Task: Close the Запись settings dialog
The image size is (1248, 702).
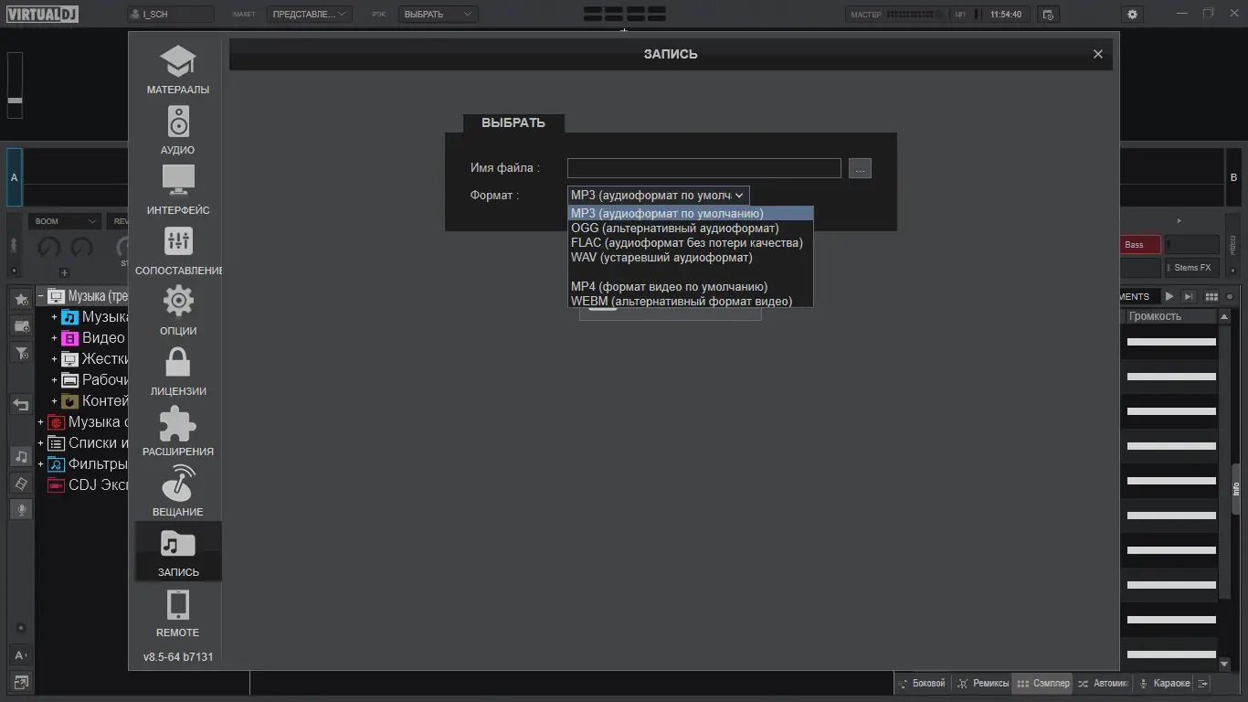Action: click(1098, 54)
